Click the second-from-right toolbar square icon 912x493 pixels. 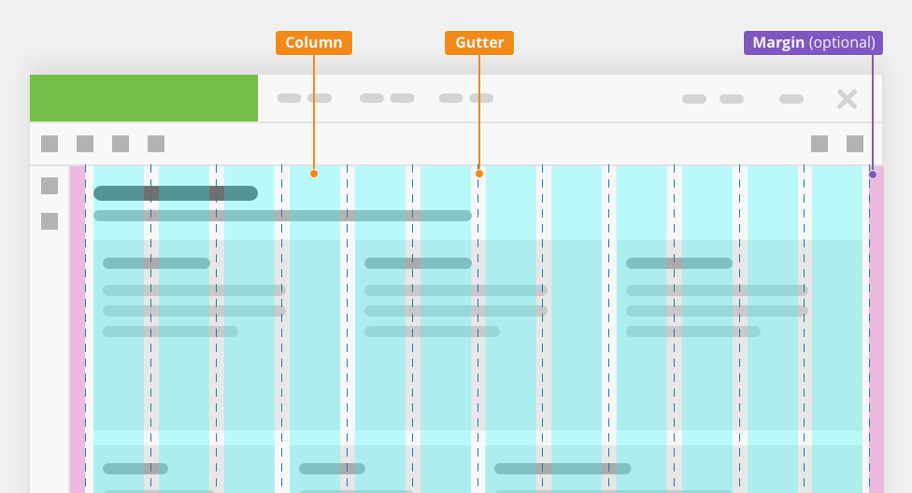819,144
